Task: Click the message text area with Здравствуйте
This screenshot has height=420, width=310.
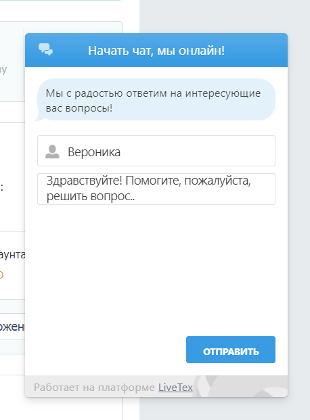Action: tap(156, 189)
